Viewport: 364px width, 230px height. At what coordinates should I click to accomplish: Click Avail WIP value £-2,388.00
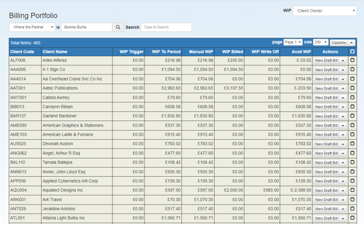click(301, 190)
